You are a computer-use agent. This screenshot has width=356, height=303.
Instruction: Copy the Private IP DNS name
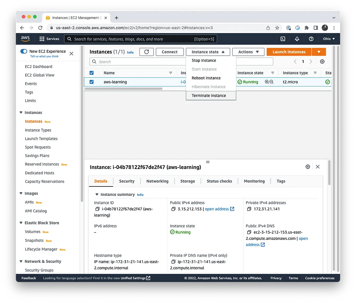[173, 262]
